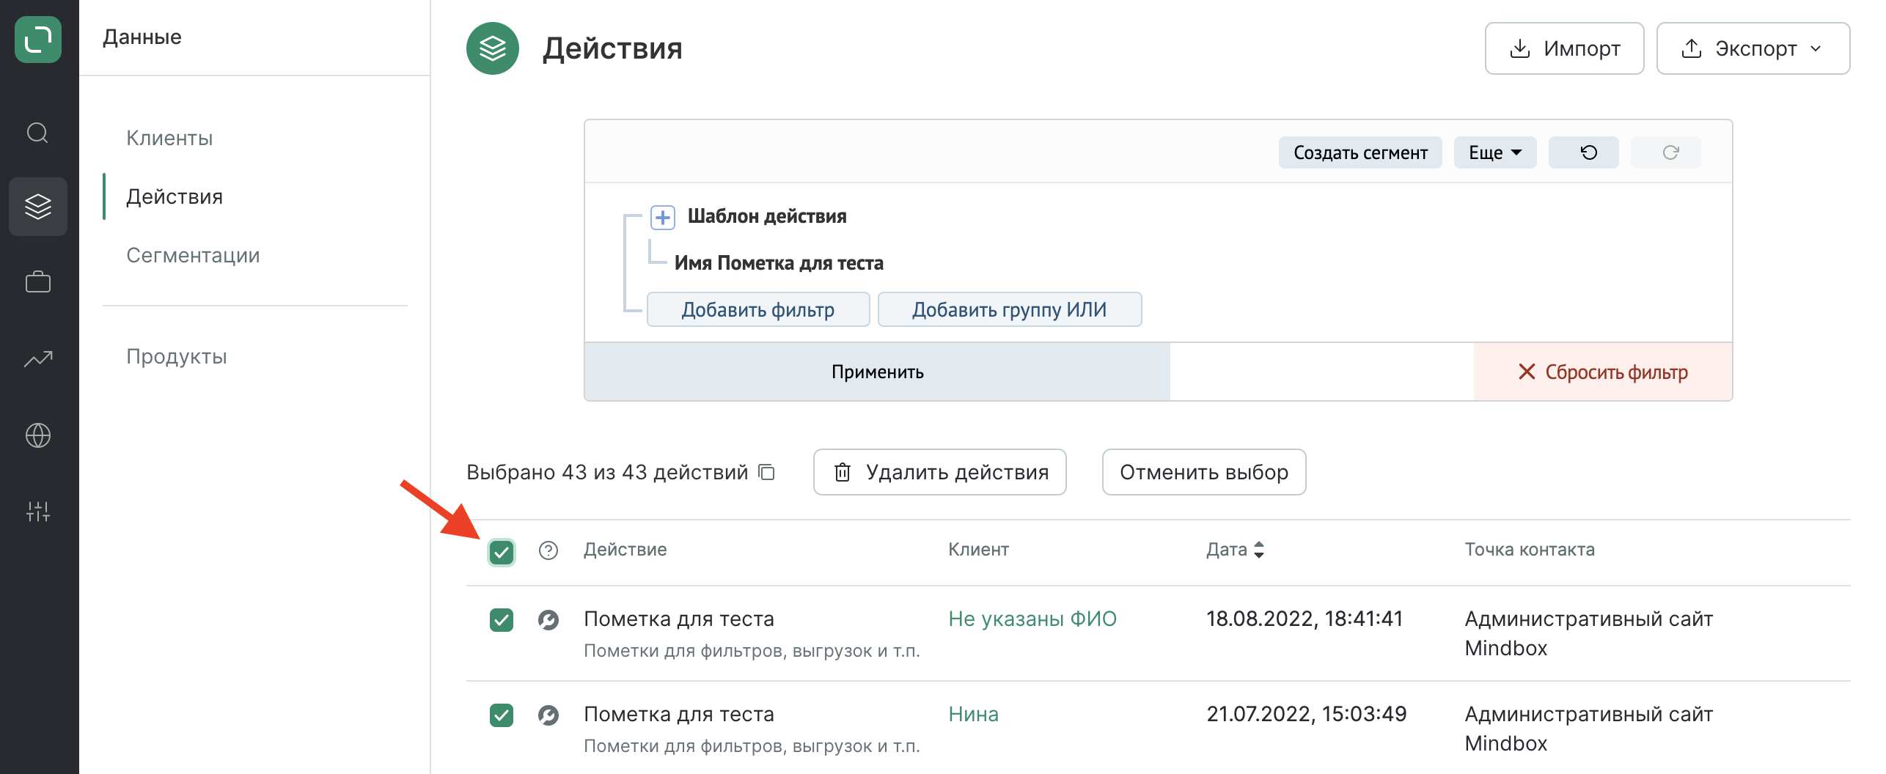The height and width of the screenshot is (774, 1886).
Task: Click the Применить filter button
Action: pyautogui.click(x=877, y=372)
